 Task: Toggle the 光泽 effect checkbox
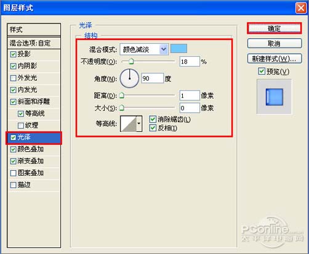pos(13,137)
